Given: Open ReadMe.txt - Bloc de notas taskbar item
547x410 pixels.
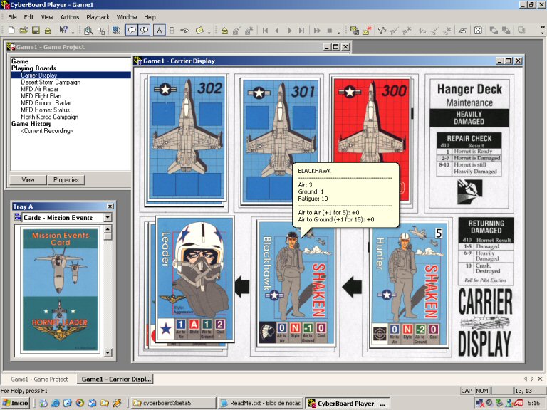Looking at the screenshot, I should click(260, 403).
